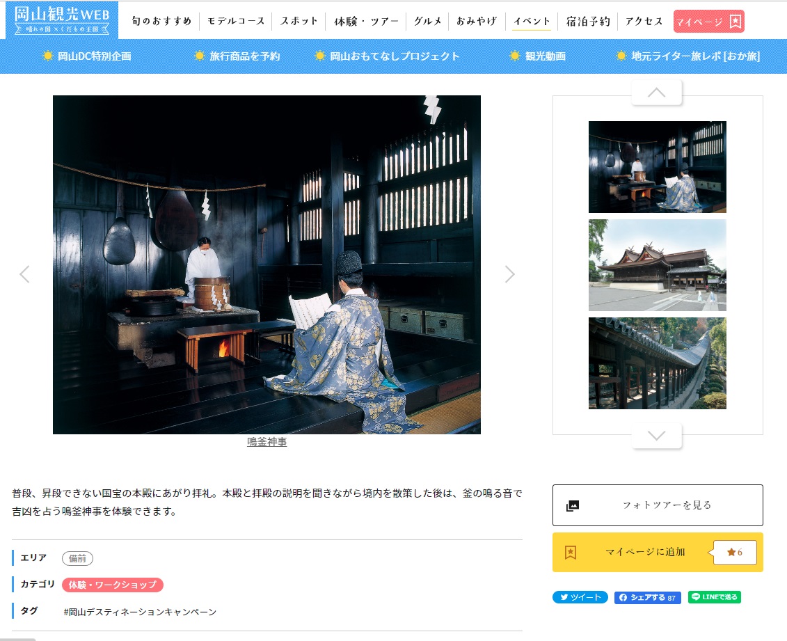Click the sun icon beside 観光動画

[x=514, y=56]
